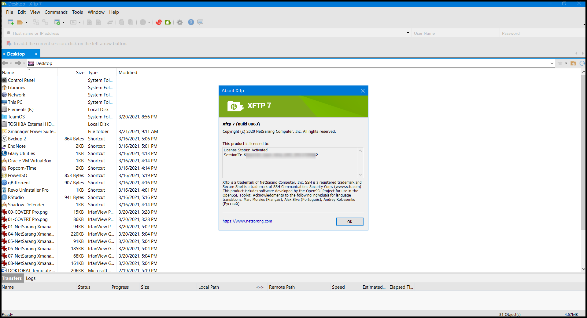Click the Session Properties window-gear icon
Viewport: 587px width, 318px height.
57,22
